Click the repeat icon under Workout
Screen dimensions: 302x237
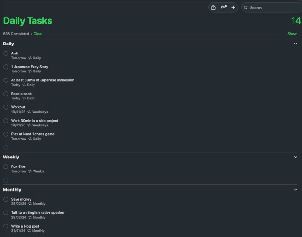tap(29, 112)
